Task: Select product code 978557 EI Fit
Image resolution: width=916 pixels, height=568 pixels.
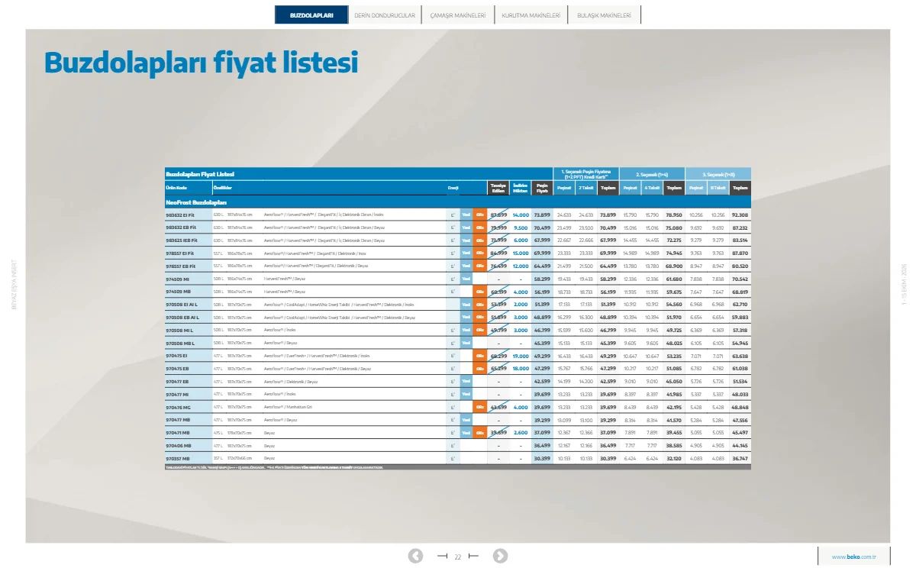Action: pyautogui.click(x=180, y=253)
